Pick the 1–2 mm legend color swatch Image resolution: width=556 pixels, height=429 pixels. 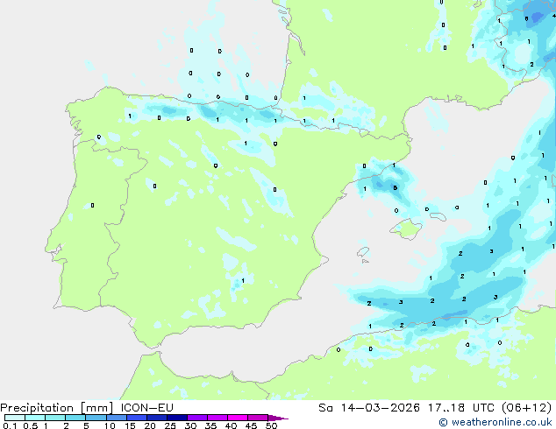coord(55,418)
